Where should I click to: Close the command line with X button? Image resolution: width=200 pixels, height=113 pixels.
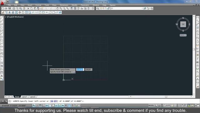(3, 101)
